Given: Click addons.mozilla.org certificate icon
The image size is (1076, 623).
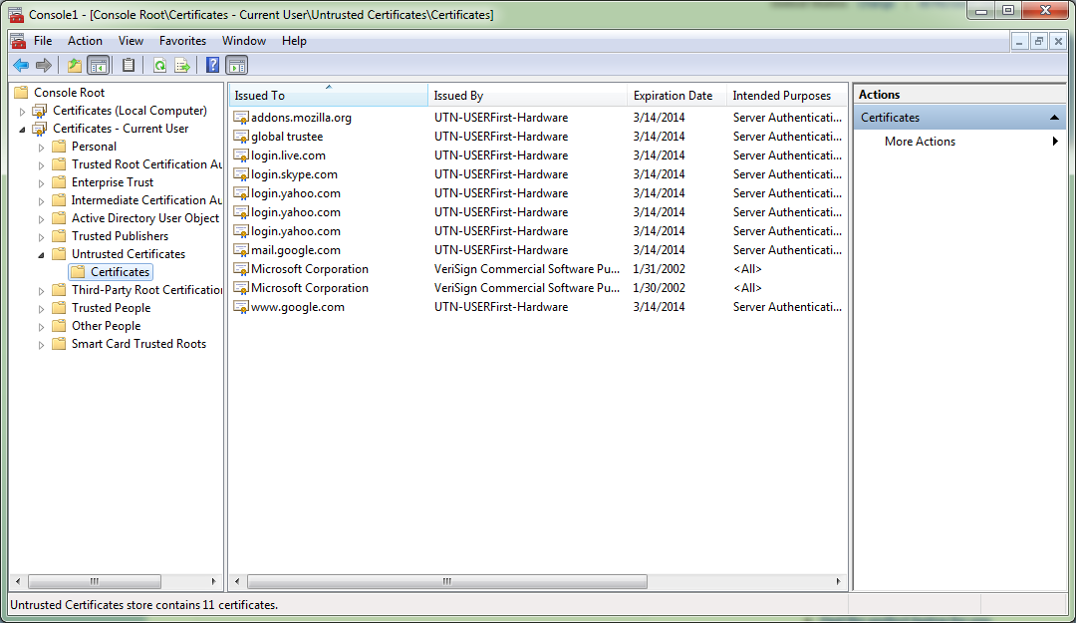Looking at the screenshot, I should (241, 118).
